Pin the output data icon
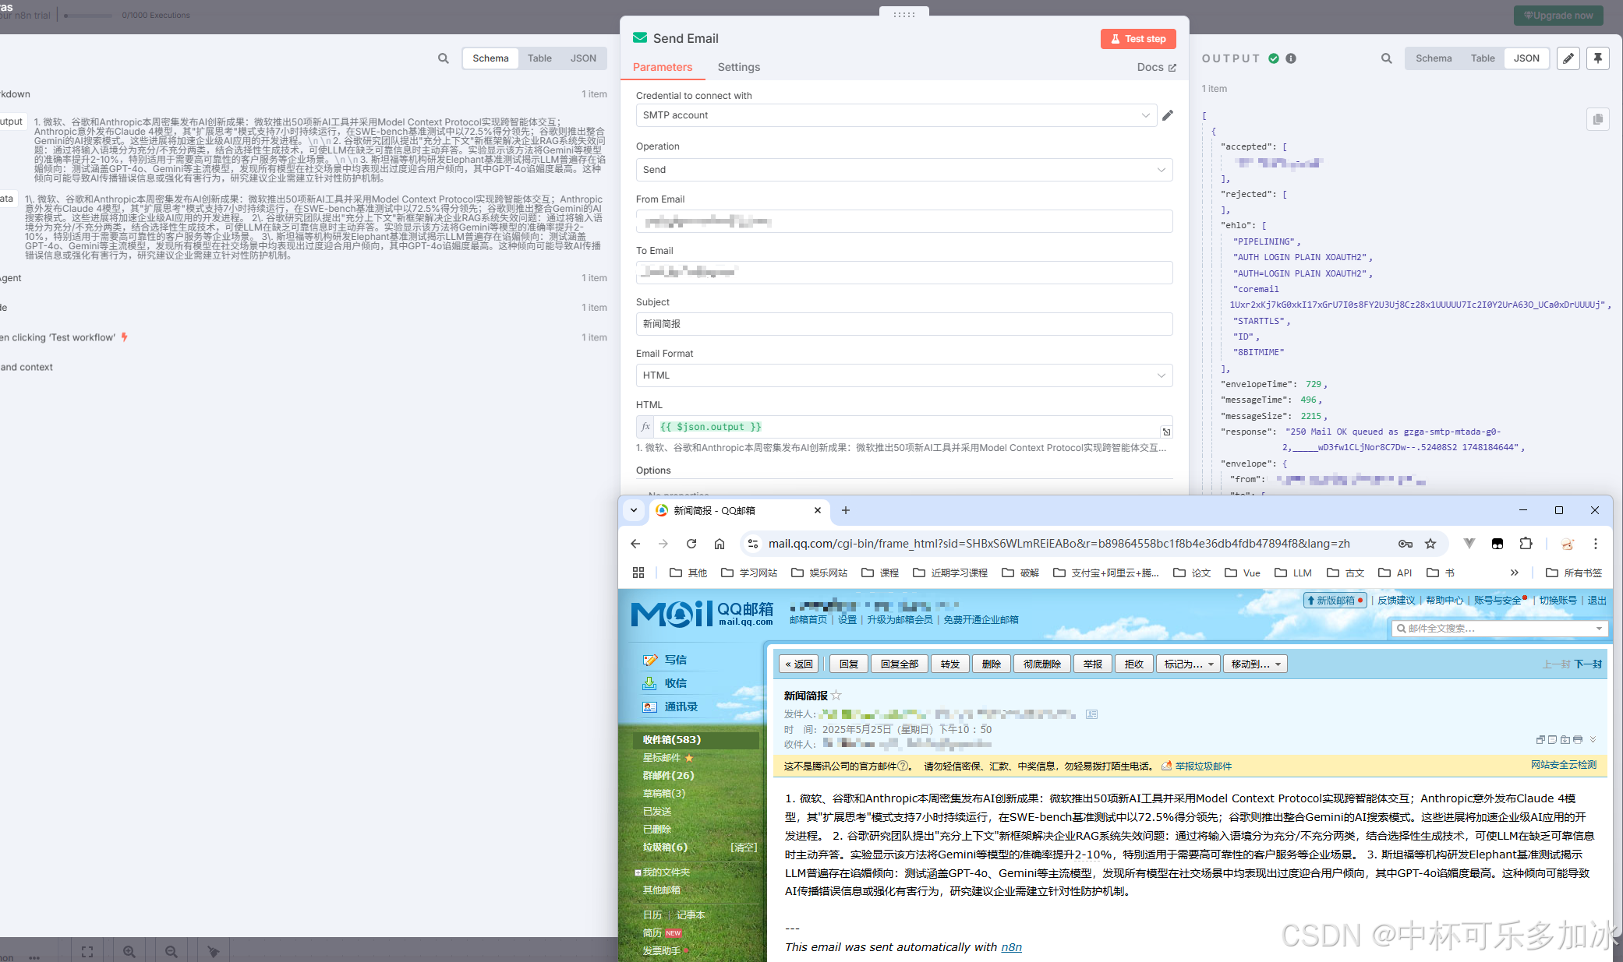Viewport: 1623px width, 962px height. (x=1597, y=58)
